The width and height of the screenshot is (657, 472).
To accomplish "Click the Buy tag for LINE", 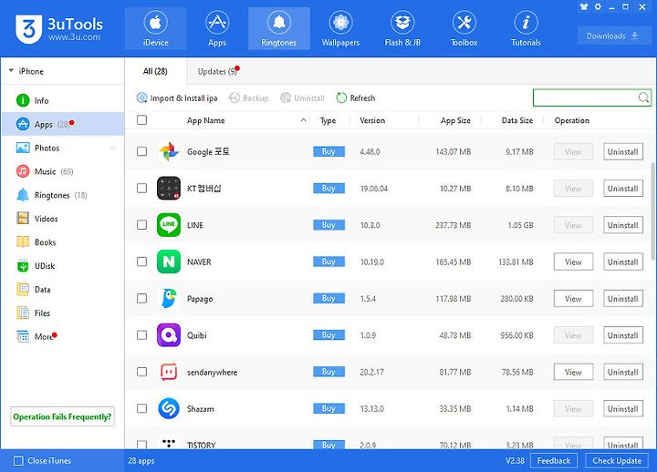I will point(328,225).
